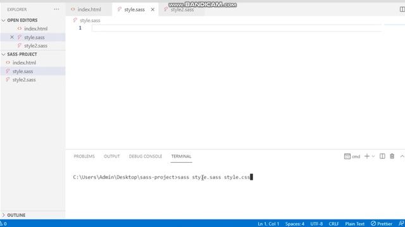Open the feedback icon in status bar
Screen dimensions: 405x227
click(401, 224)
